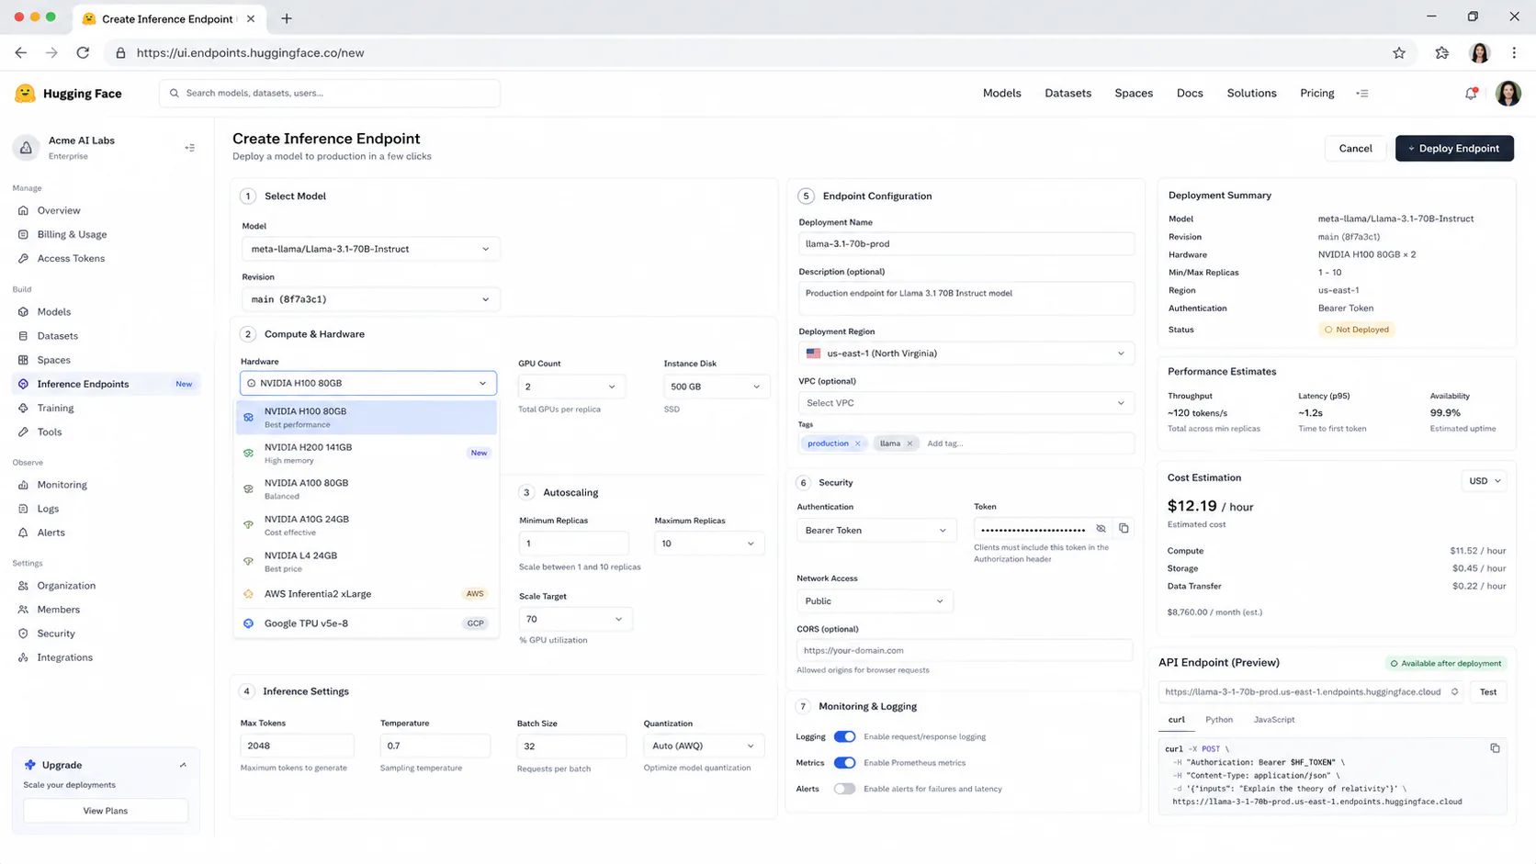Image resolution: width=1536 pixels, height=864 pixels.
Task: Open the GPU Count dropdown
Action: [x=571, y=387]
